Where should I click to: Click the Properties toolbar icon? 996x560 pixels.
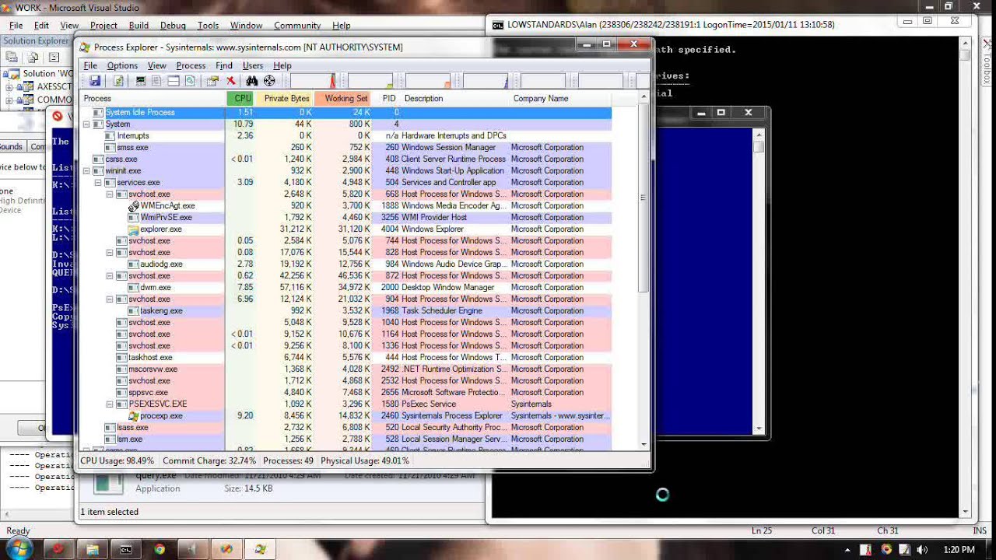pyautogui.click(x=212, y=81)
